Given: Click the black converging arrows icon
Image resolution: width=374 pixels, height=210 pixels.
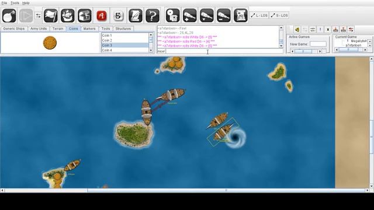Looking at the screenshot, I should pos(313,30).
